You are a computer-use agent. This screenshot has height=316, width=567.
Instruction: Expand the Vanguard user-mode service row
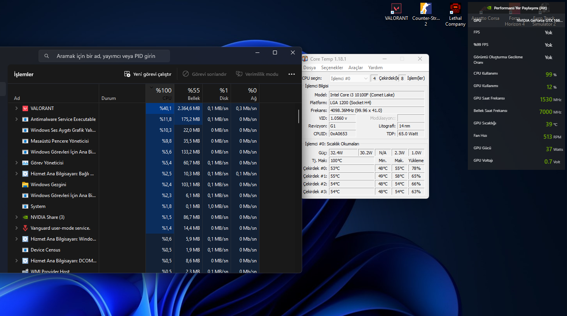pos(16,228)
